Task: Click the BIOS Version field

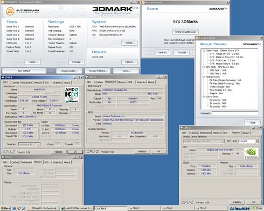Action: pos(133,120)
